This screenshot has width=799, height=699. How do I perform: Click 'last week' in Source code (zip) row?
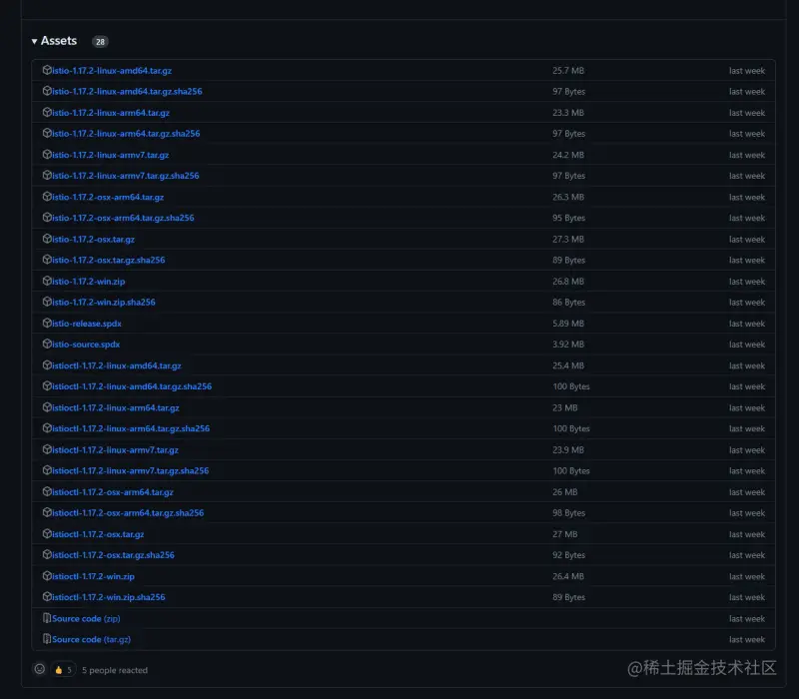[747, 620]
